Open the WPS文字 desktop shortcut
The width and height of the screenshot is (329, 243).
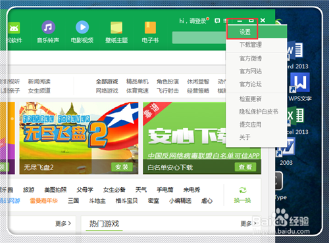[x=300, y=87]
